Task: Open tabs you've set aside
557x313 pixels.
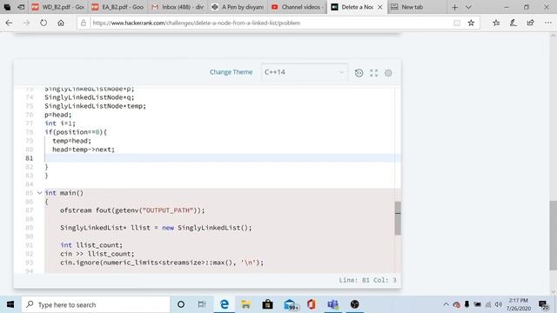Action: [7, 7]
